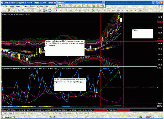Image resolution: width=164 pixels, height=119 pixels.
Task: Select the Cursor arrow tool
Action: (x=57, y=10)
